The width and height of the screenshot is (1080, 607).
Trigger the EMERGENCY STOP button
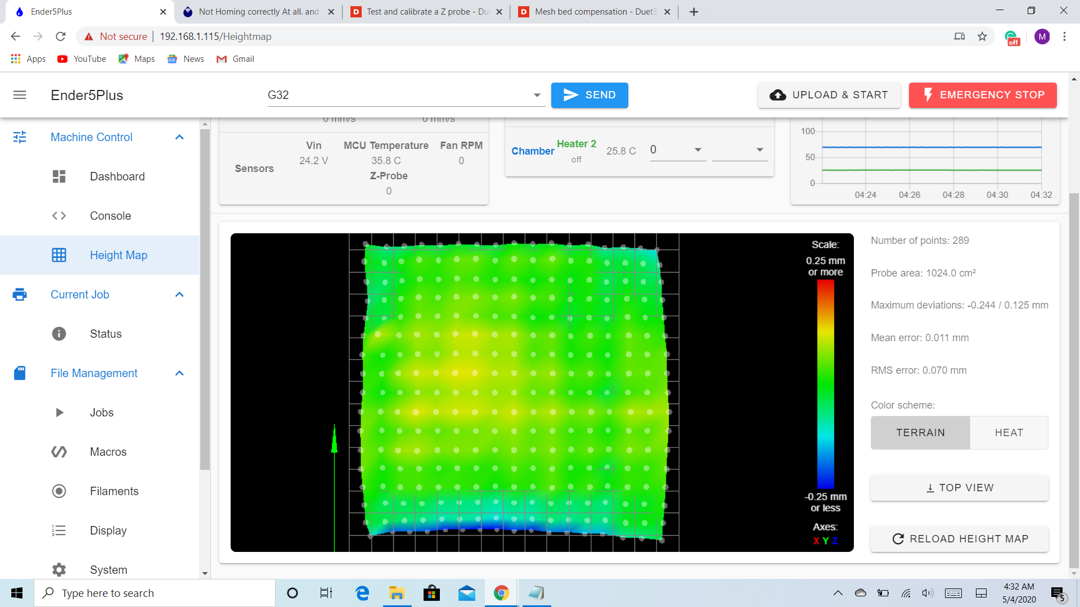(983, 95)
